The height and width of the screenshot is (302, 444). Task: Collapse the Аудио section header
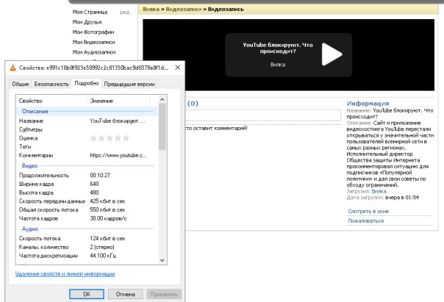click(30, 229)
